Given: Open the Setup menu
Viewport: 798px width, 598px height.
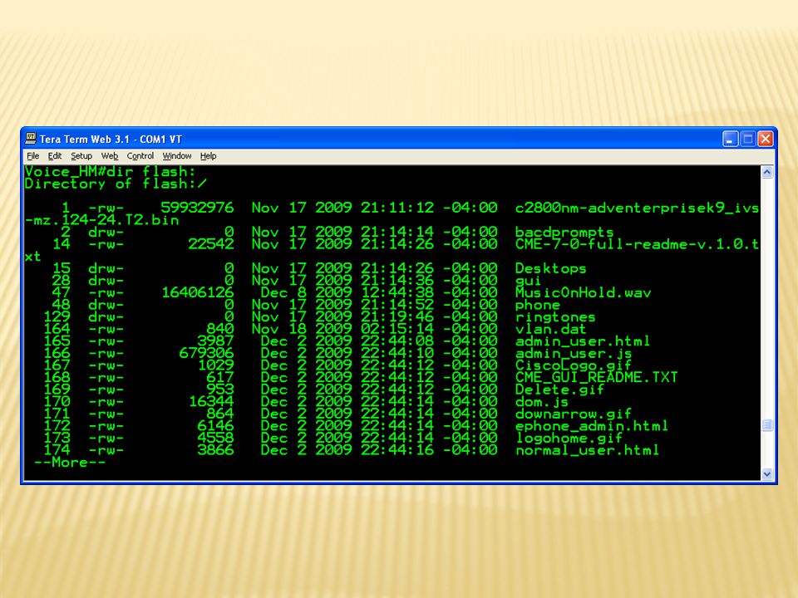Looking at the screenshot, I should (81, 156).
